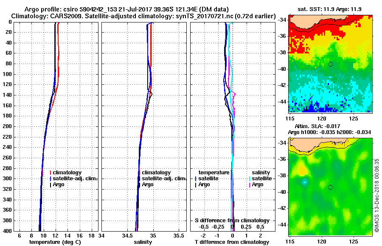Click blue temperature satellite marker in difference legend

pos(196,179)
